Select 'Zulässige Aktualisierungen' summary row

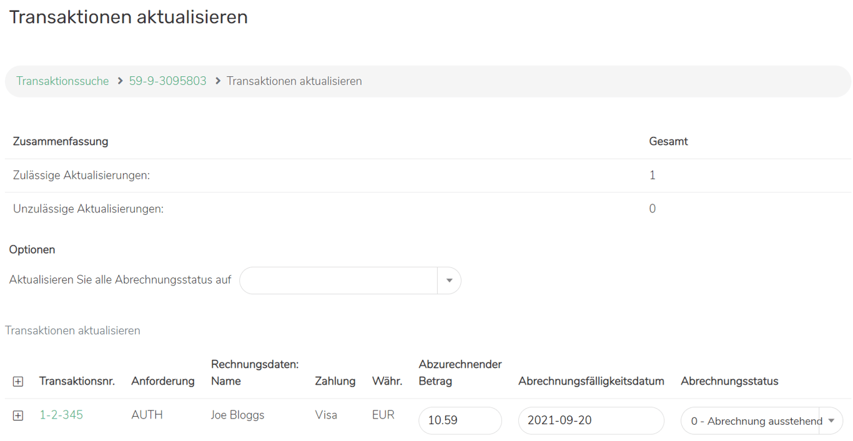81,176
